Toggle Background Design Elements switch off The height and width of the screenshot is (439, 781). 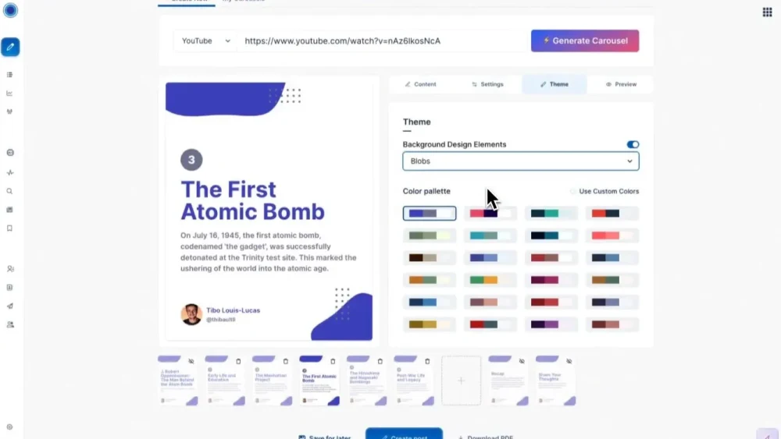tap(633, 145)
